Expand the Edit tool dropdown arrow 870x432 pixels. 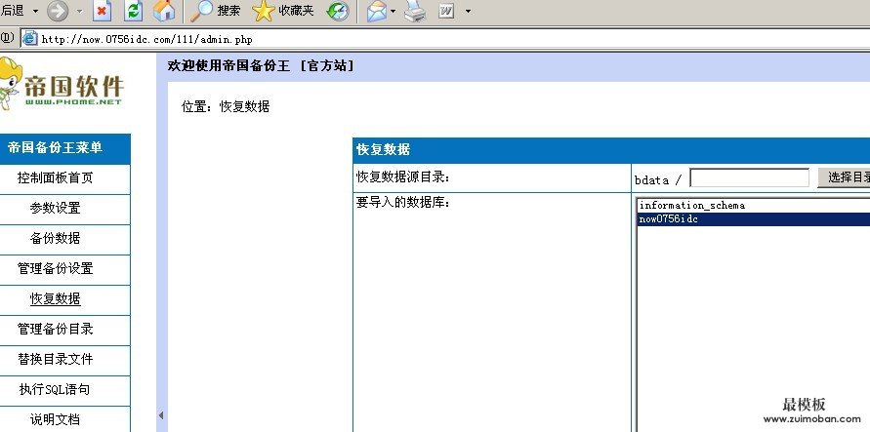tap(468, 11)
